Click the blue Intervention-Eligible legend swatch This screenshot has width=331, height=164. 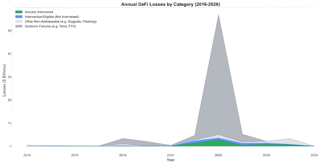tap(19, 16)
